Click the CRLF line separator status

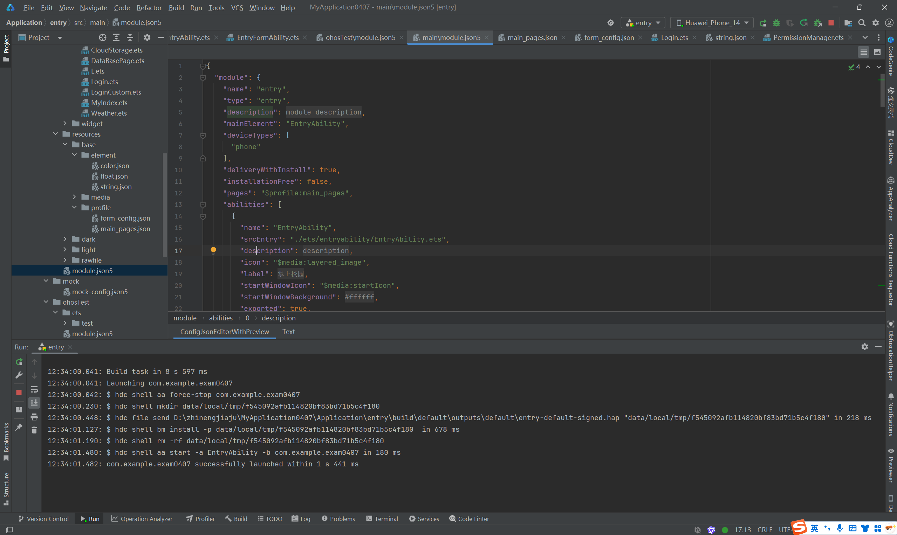[765, 530]
